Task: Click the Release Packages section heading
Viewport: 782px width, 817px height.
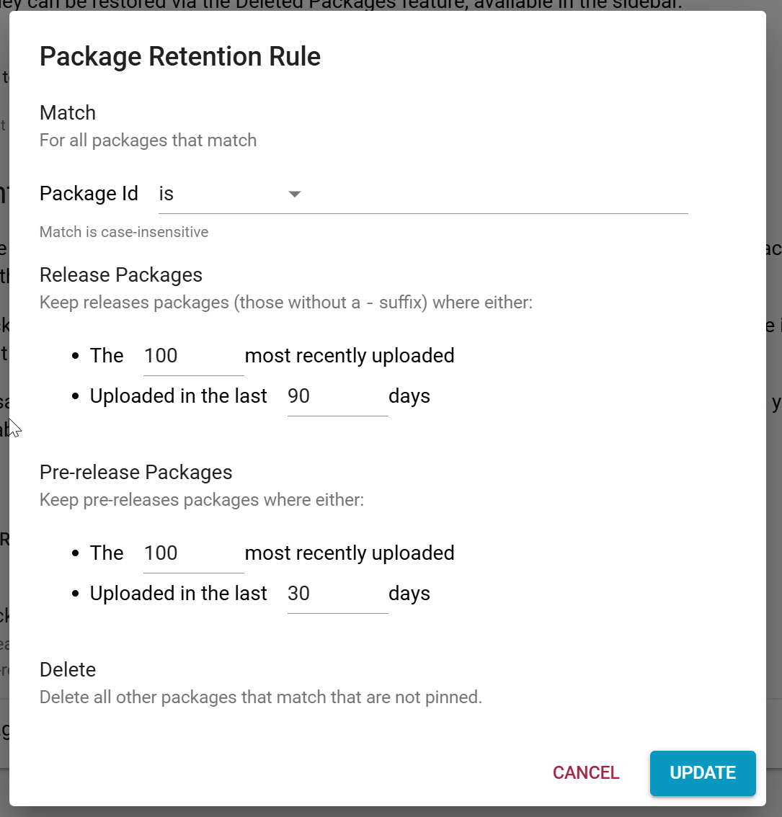Action: pyautogui.click(x=120, y=274)
